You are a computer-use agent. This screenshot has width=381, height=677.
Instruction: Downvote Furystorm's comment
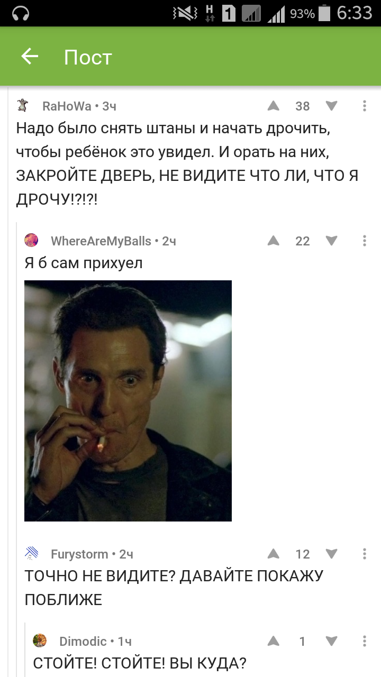click(x=331, y=554)
